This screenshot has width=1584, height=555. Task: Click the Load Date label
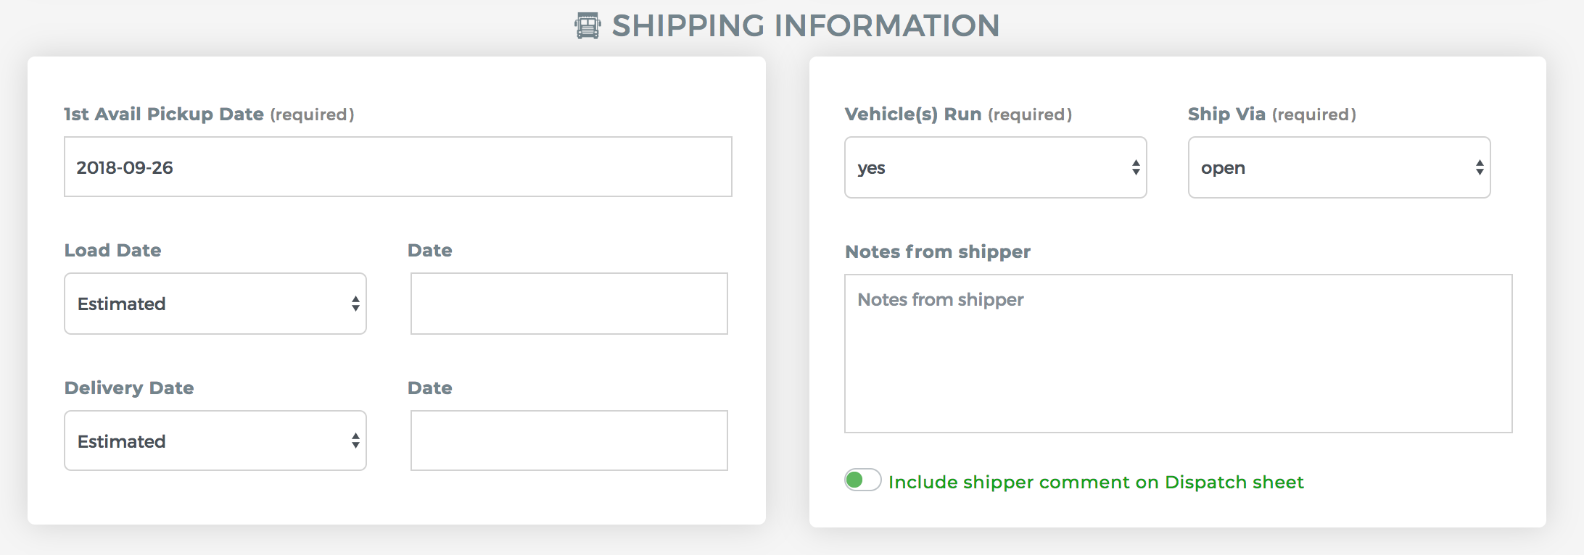coord(113,250)
